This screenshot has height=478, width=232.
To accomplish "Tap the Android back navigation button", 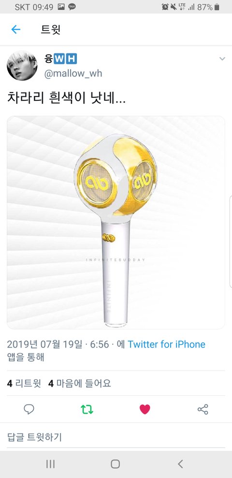I will tap(180, 464).
